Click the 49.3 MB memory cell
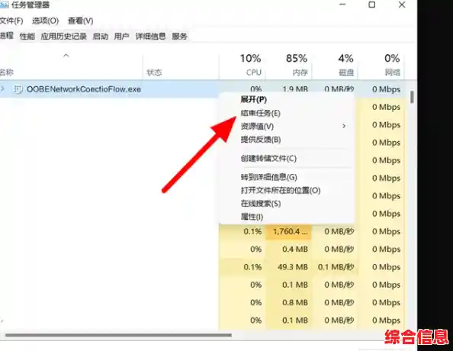453x351 pixels. [x=288, y=267]
